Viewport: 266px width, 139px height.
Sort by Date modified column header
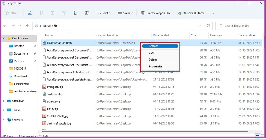point(247,35)
